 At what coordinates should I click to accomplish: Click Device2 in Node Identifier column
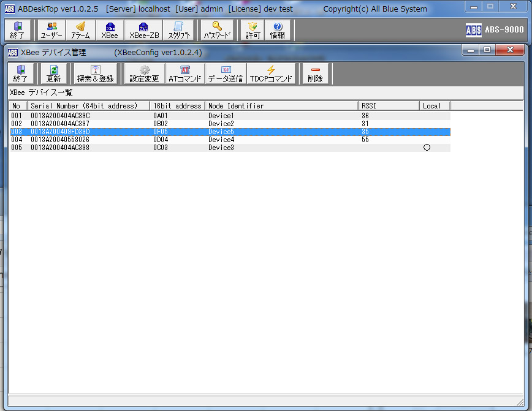221,124
